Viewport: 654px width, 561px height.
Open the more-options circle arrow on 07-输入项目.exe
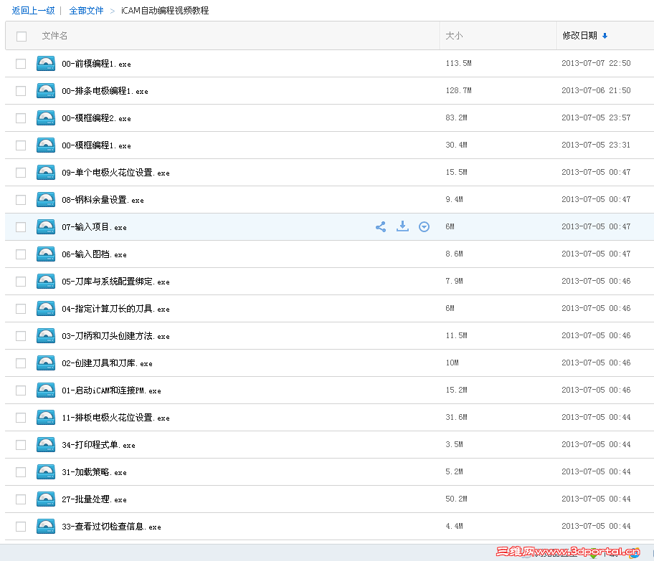pyautogui.click(x=424, y=226)
